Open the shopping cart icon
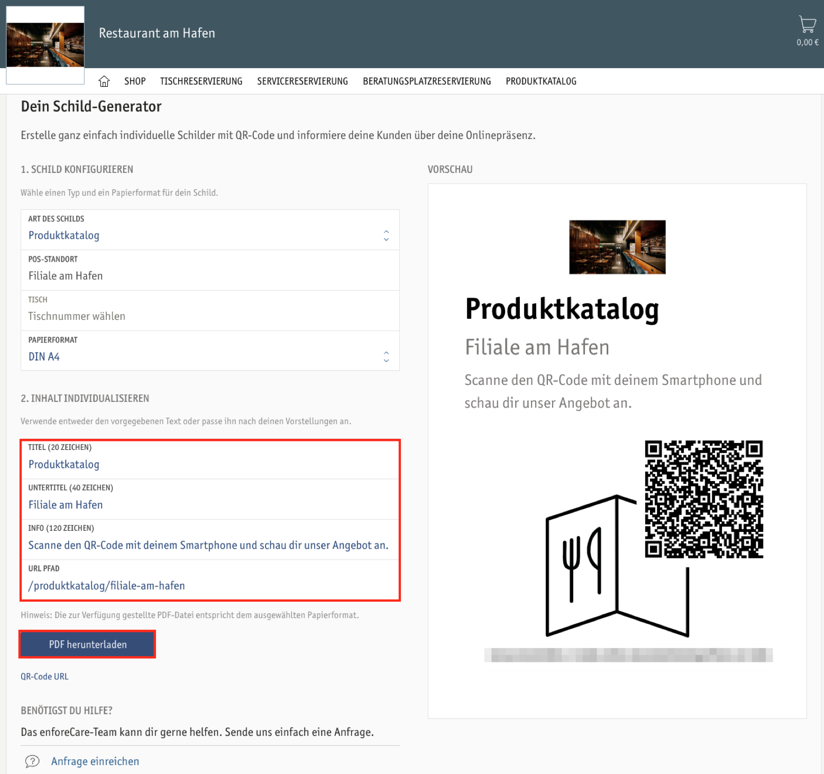The image size is (824, 774). click(807, 24)
